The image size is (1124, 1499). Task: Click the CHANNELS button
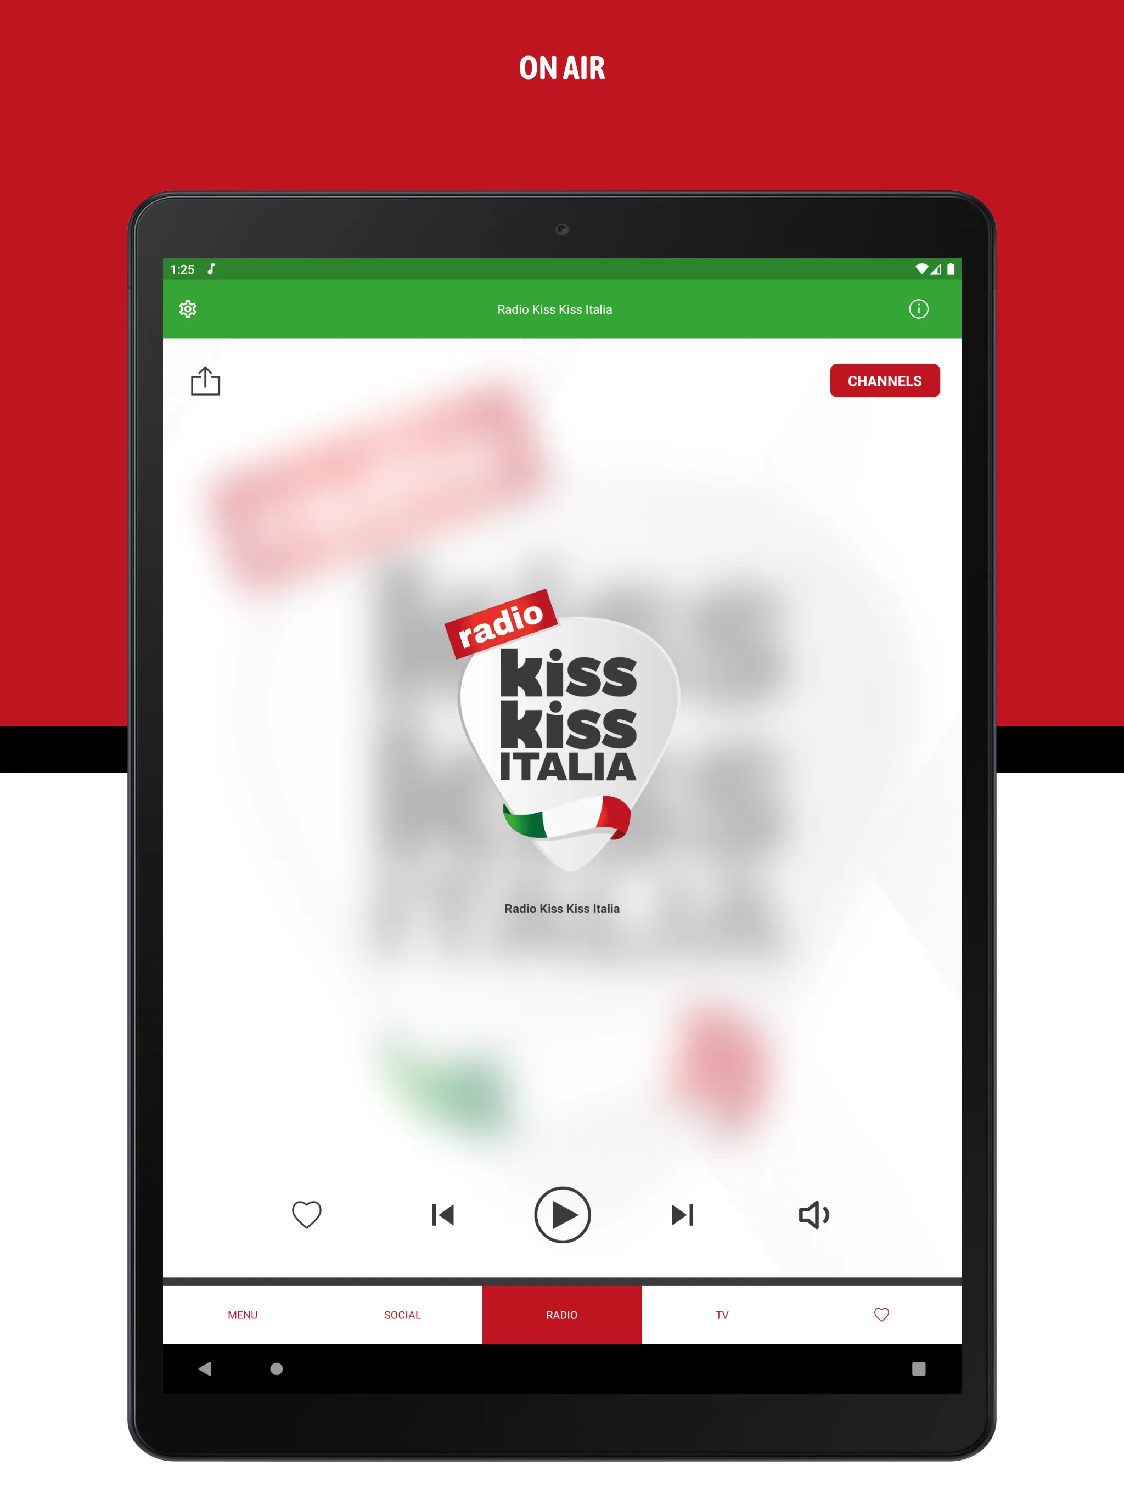[884, 381]
